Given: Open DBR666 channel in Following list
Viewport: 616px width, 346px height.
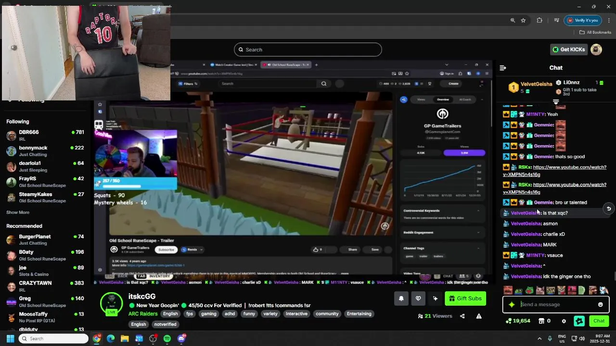Looking at the screenshot, I should (x=45, y=135).
